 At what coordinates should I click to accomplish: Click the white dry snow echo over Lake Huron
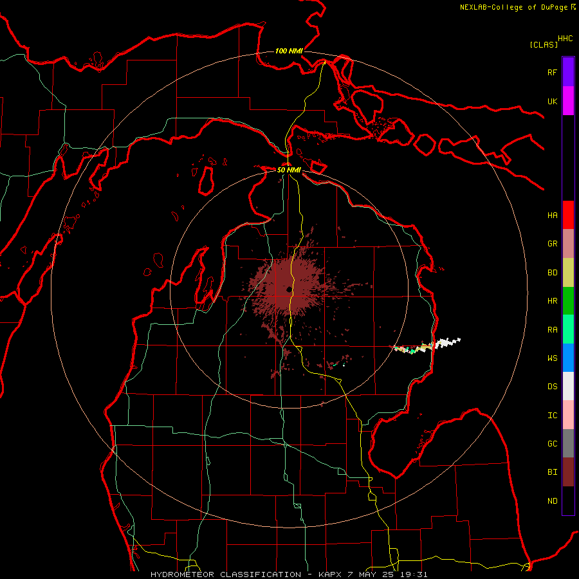pos(447,342)
